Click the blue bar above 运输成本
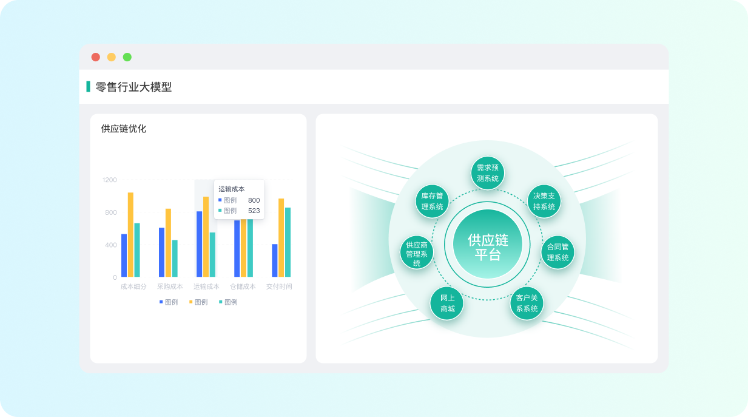Viewport: 748px width, 417px height. pos(200,244)
